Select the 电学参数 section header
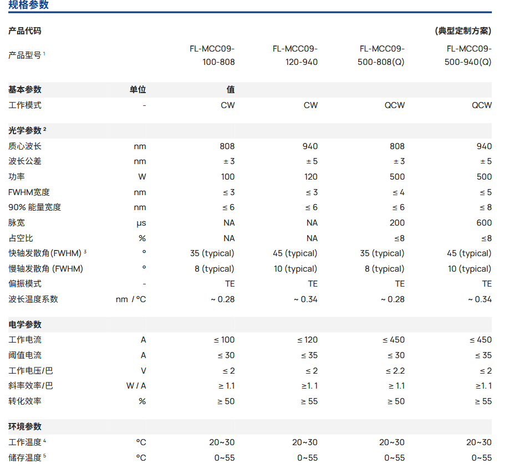The height and width of the screenshot is (469, 514). tap(25, 325)
